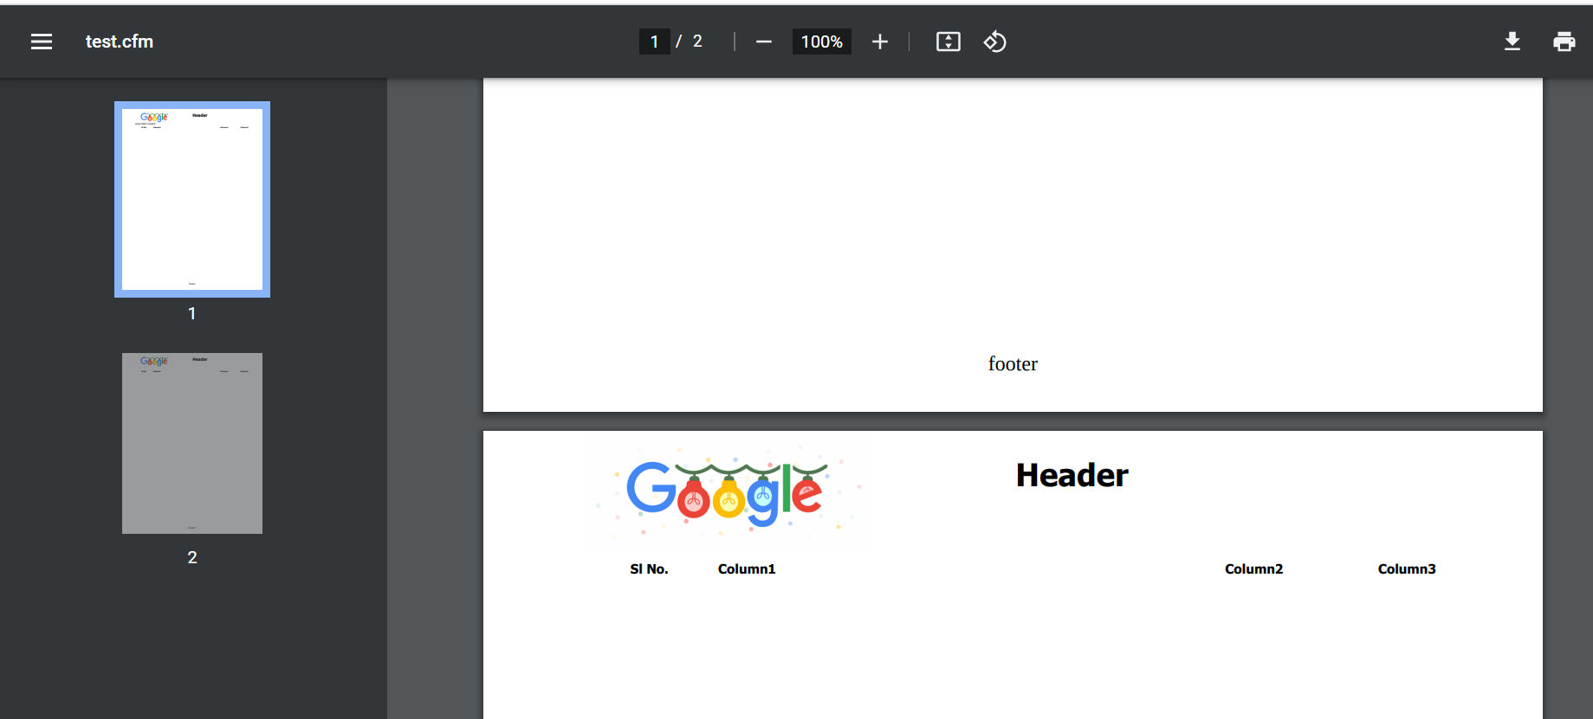1593x719 pixels.
Task: Select page 2 thumbnail in sidebar
Action: coord(192,443)
